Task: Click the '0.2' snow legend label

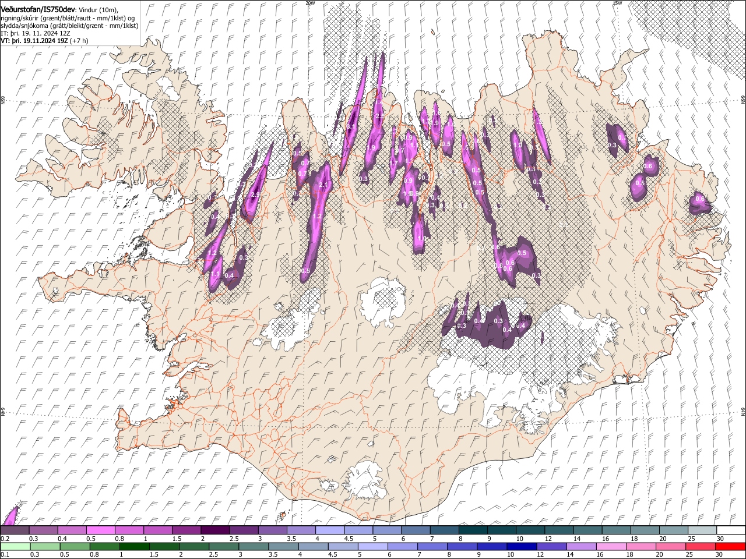Action: 5,539
